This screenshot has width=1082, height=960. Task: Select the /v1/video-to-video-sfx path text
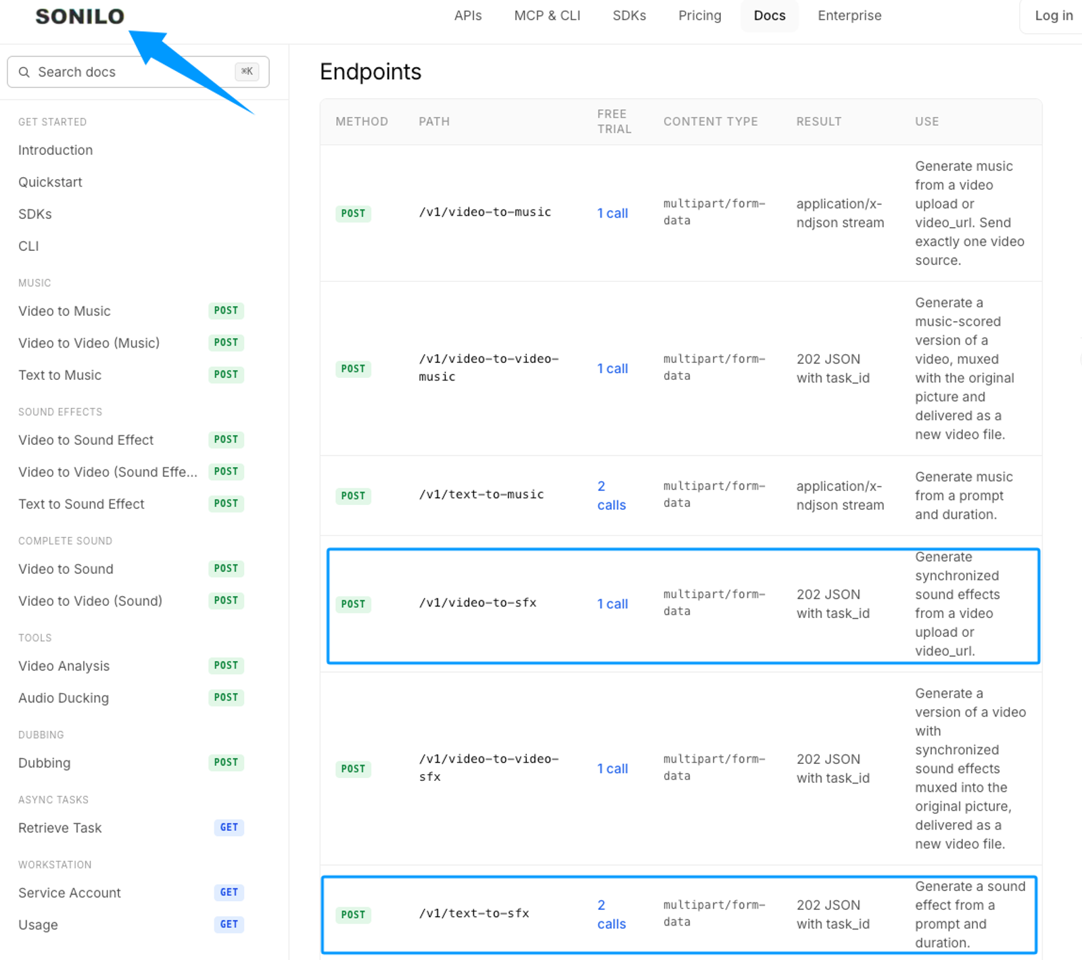tap(489, 767)
